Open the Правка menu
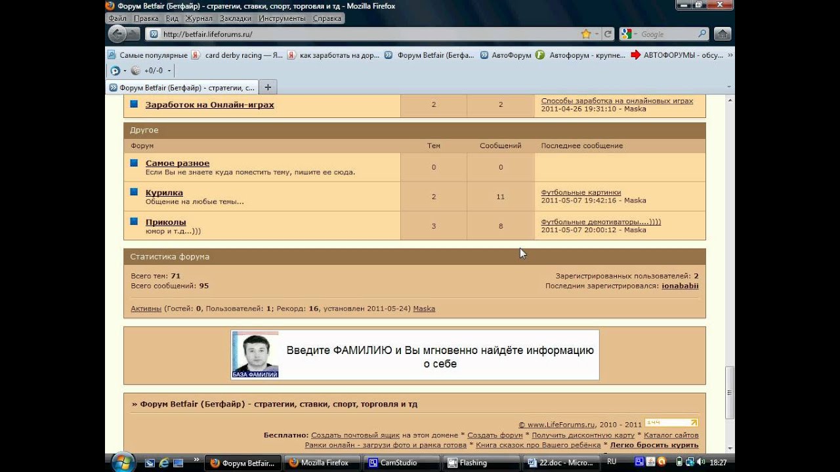The image size is (840, 472). click(146, 18)
